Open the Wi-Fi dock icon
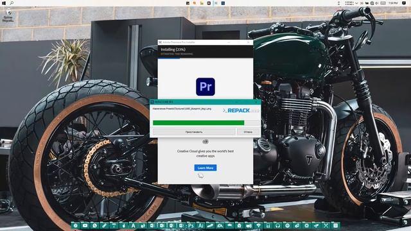Screen dimensions: 411x231 click(x=259, y=225)
